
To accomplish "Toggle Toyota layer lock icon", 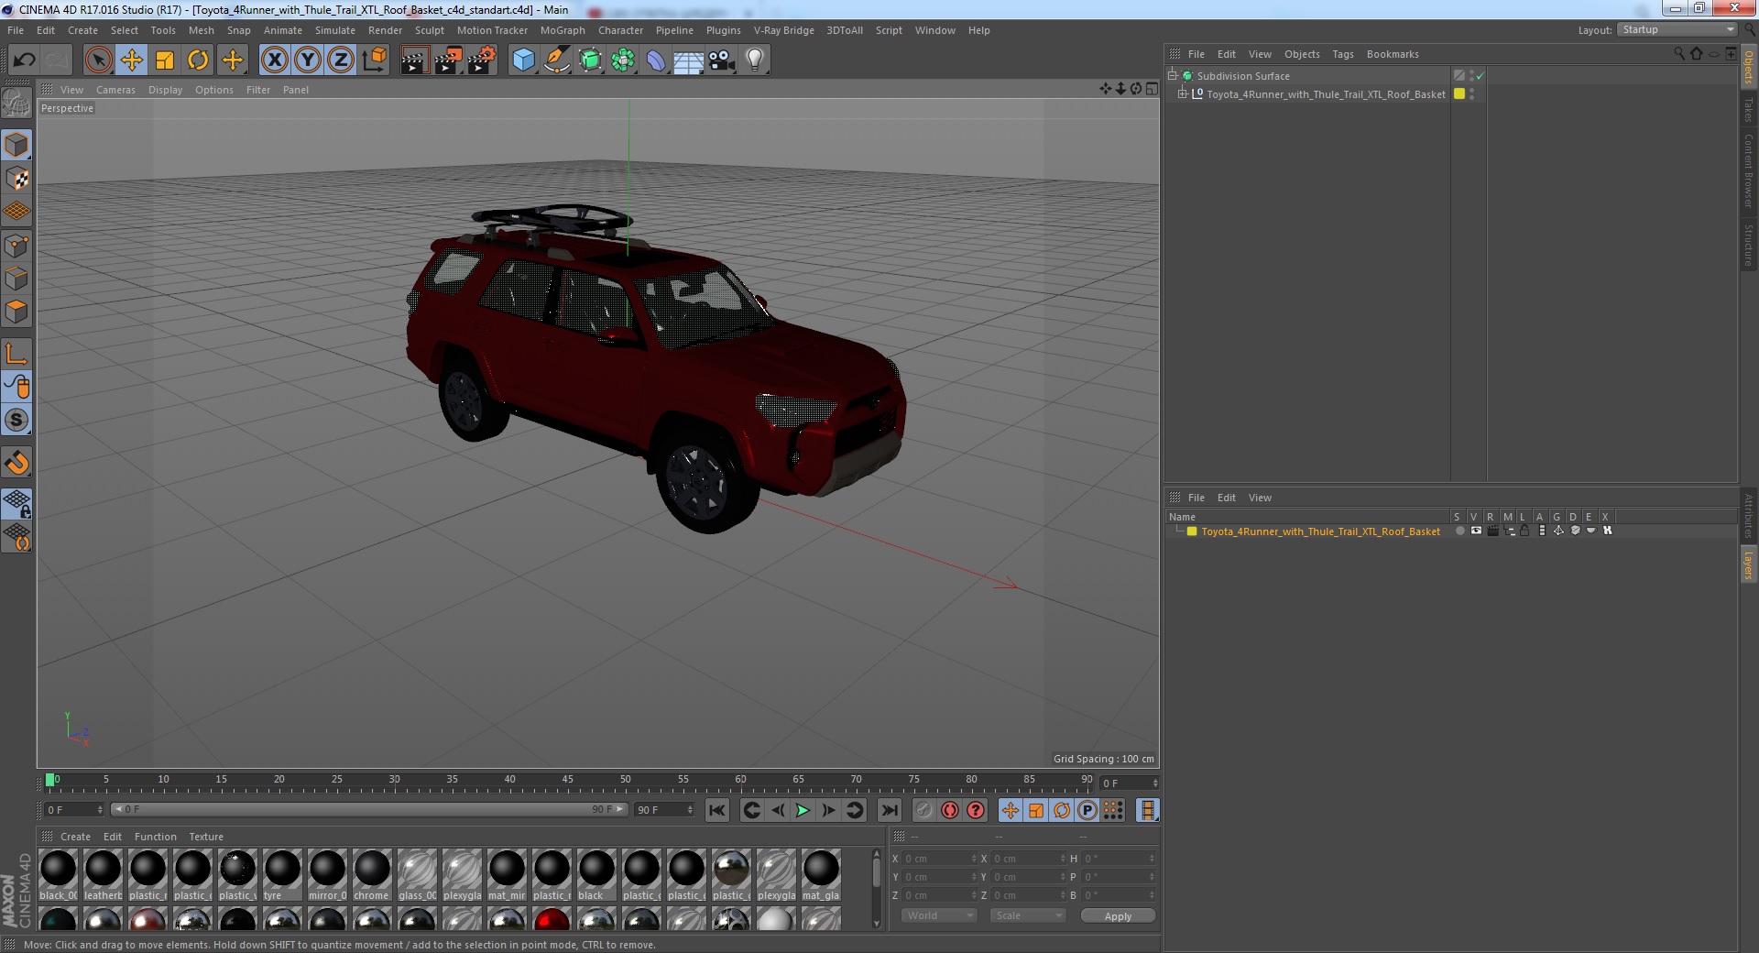I will pos(1525,531).
